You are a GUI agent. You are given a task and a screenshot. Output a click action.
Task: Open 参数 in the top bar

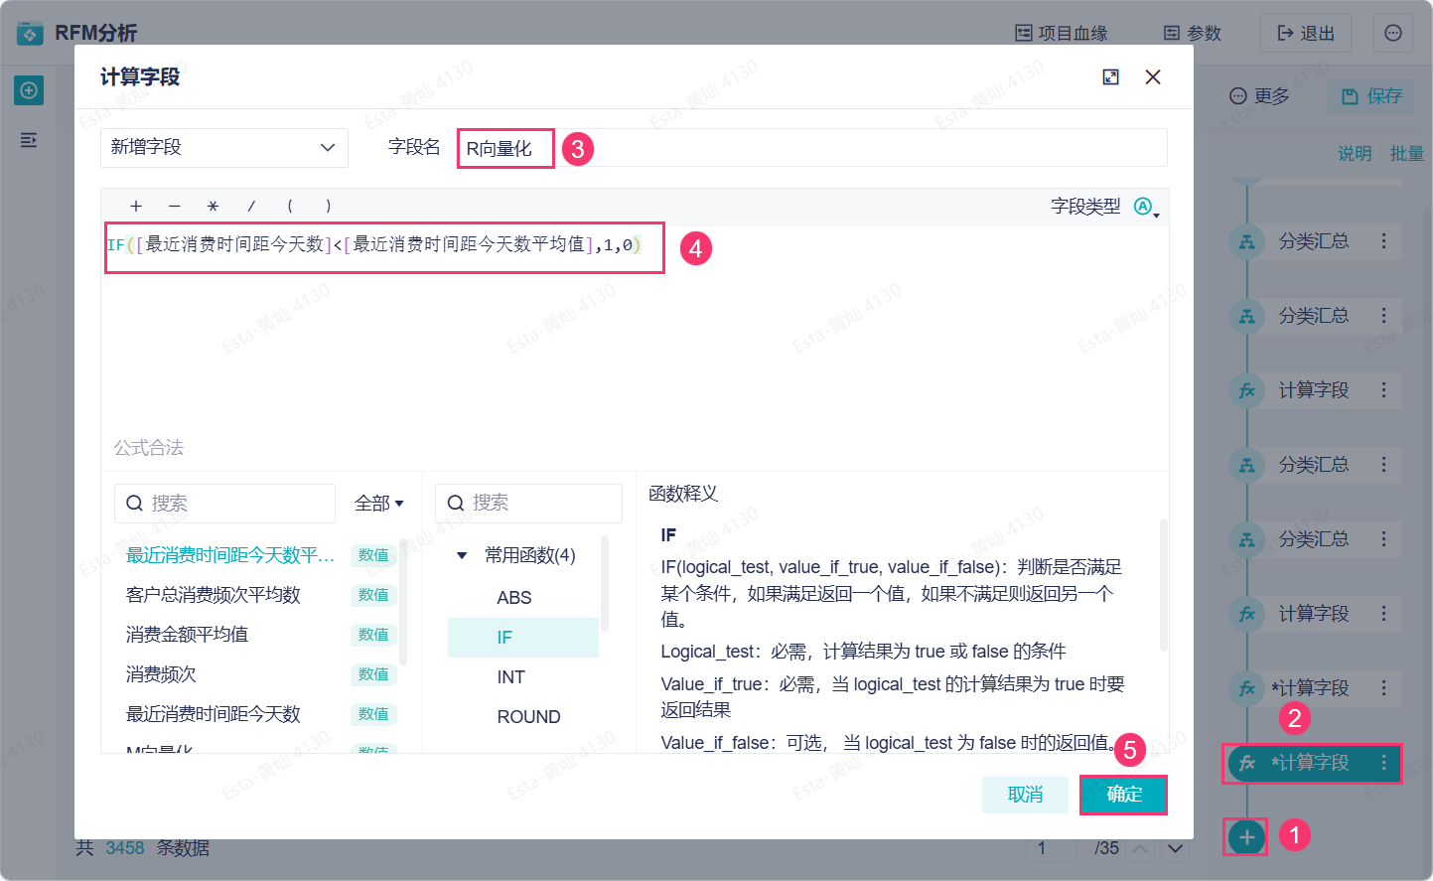[x=1192, y=34]
